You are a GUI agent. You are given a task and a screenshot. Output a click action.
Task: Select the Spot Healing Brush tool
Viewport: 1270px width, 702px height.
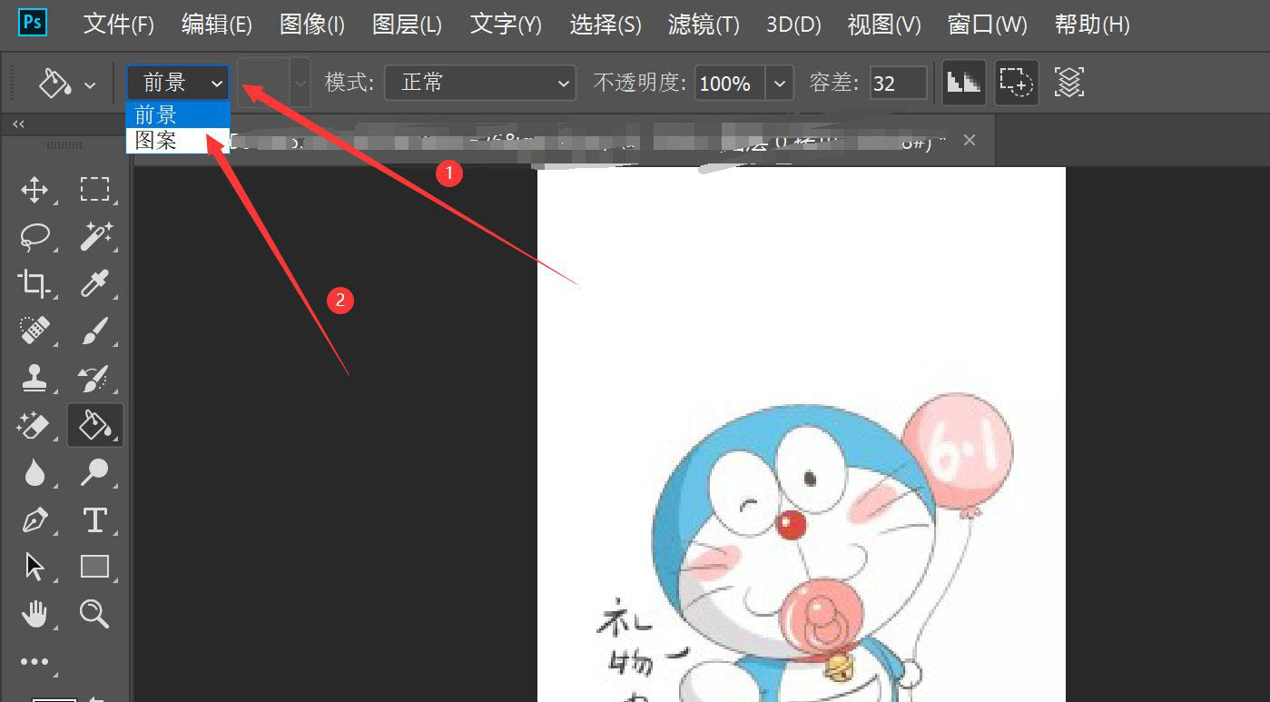(34, 331)
